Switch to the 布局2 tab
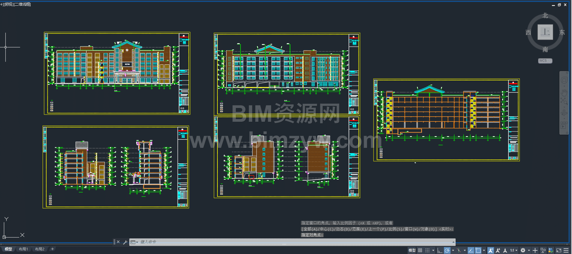Screen dimensions: 572x254 click(40, 249)
